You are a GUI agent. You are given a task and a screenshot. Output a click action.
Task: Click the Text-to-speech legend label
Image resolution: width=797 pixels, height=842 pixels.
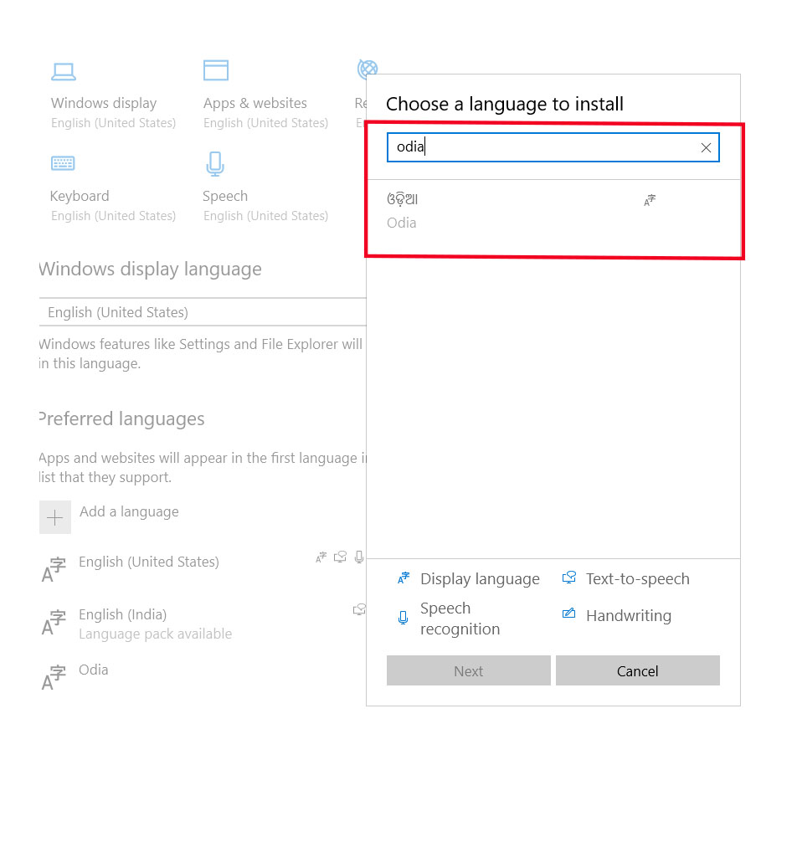click(x=637, y=579)
